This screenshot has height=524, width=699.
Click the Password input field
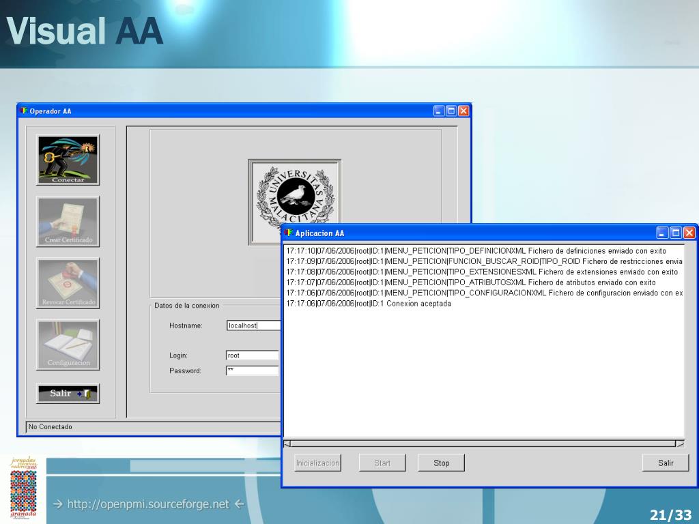pyautogui.click(x=253, y=370)
